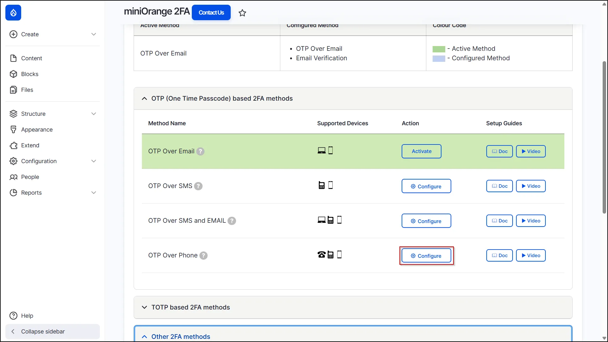Click the 'Method Name' column header
The width and height of the screenshot is (608, 342).
167,123
